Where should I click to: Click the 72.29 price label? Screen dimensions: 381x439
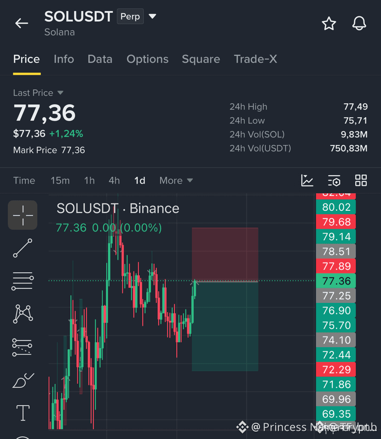click(336, 369)
